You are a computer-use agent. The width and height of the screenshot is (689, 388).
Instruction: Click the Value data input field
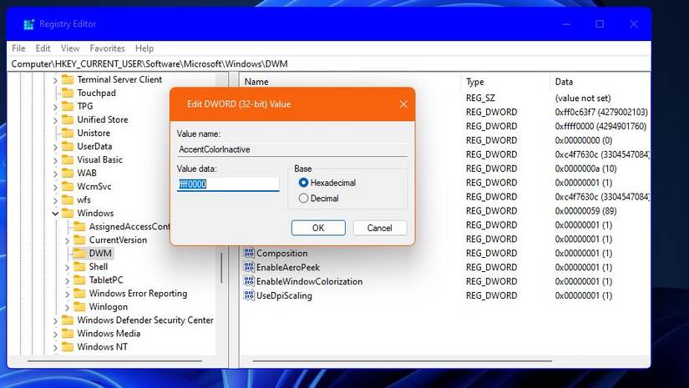228,184
